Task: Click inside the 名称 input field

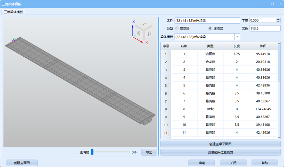Action: tap(207, 20)
